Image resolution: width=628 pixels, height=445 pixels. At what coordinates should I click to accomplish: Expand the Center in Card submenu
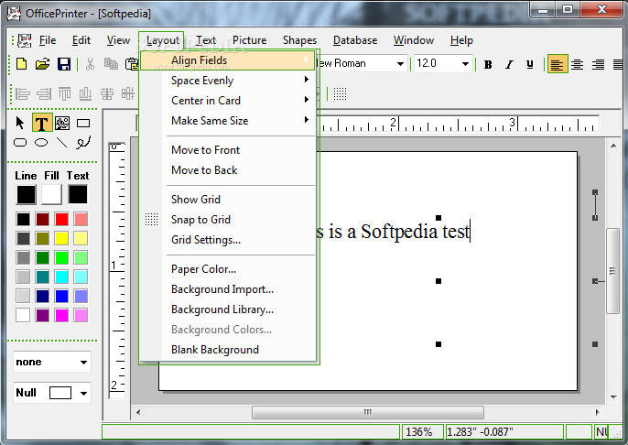click(228, 101)
